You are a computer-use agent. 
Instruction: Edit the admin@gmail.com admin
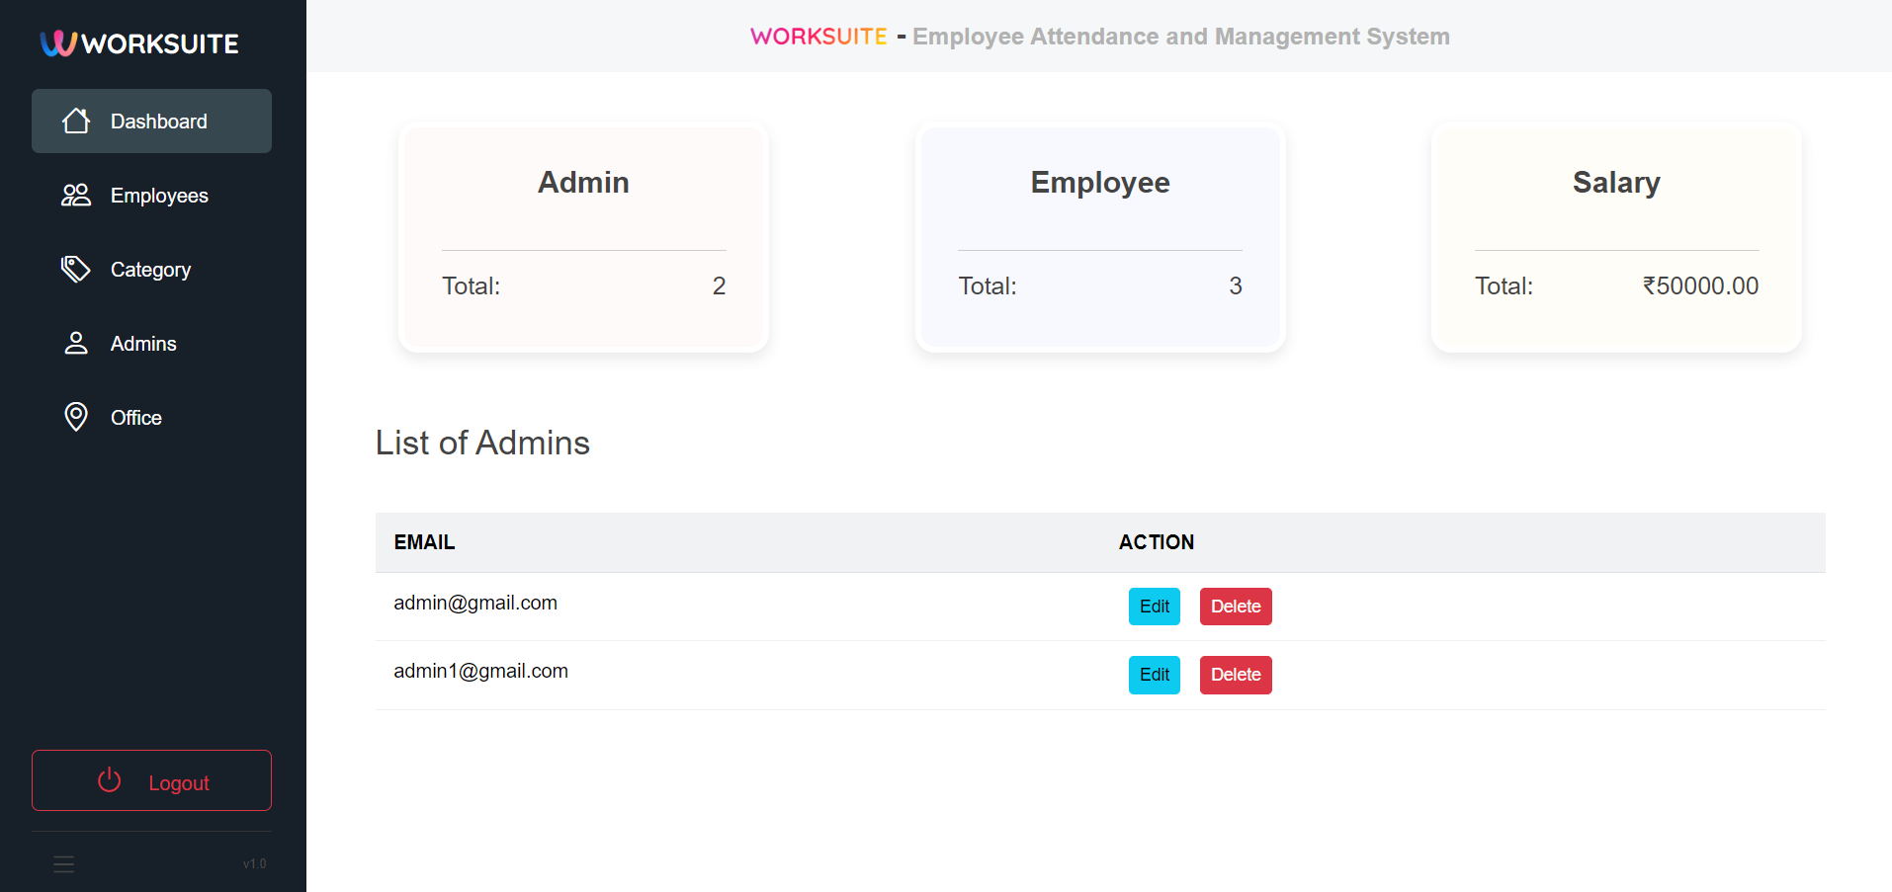(1155, 607)
